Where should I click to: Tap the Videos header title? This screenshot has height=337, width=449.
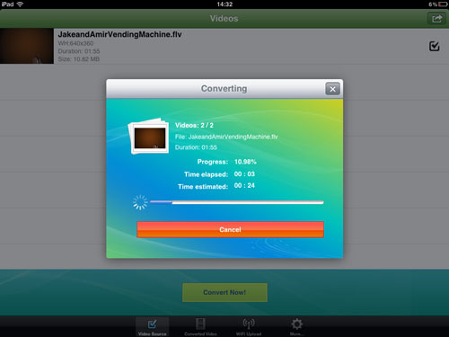(x=224, y=19)
